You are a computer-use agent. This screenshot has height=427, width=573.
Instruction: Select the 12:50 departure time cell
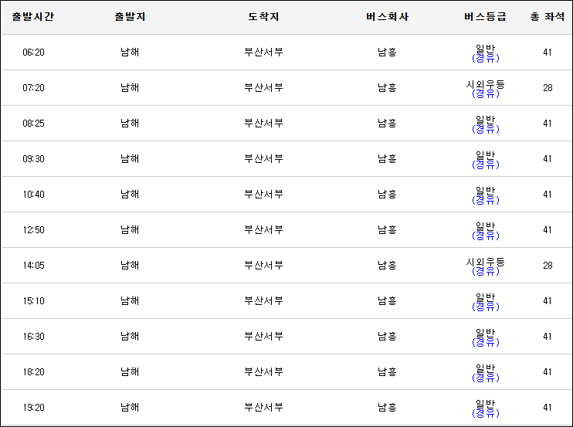coord(34,230)
